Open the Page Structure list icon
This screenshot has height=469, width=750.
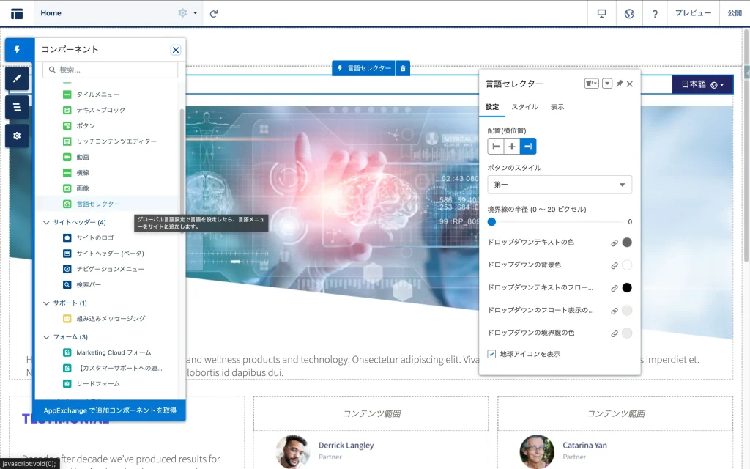tap(17, 107)
